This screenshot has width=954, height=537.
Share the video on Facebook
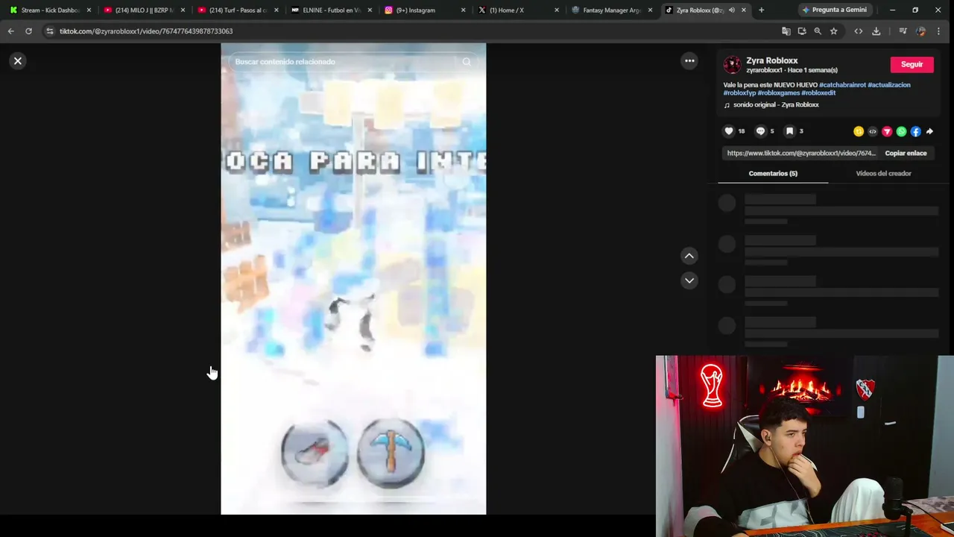pyautogui.click(x=915, y=131)
